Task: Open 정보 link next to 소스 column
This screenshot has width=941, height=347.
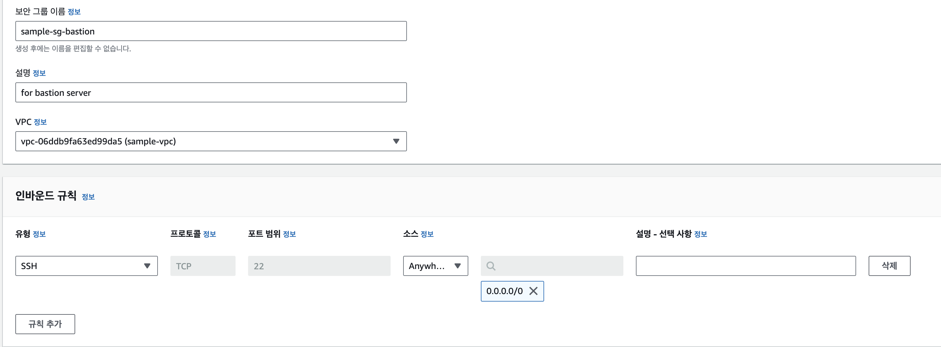Action: click(x=427, y=234)
